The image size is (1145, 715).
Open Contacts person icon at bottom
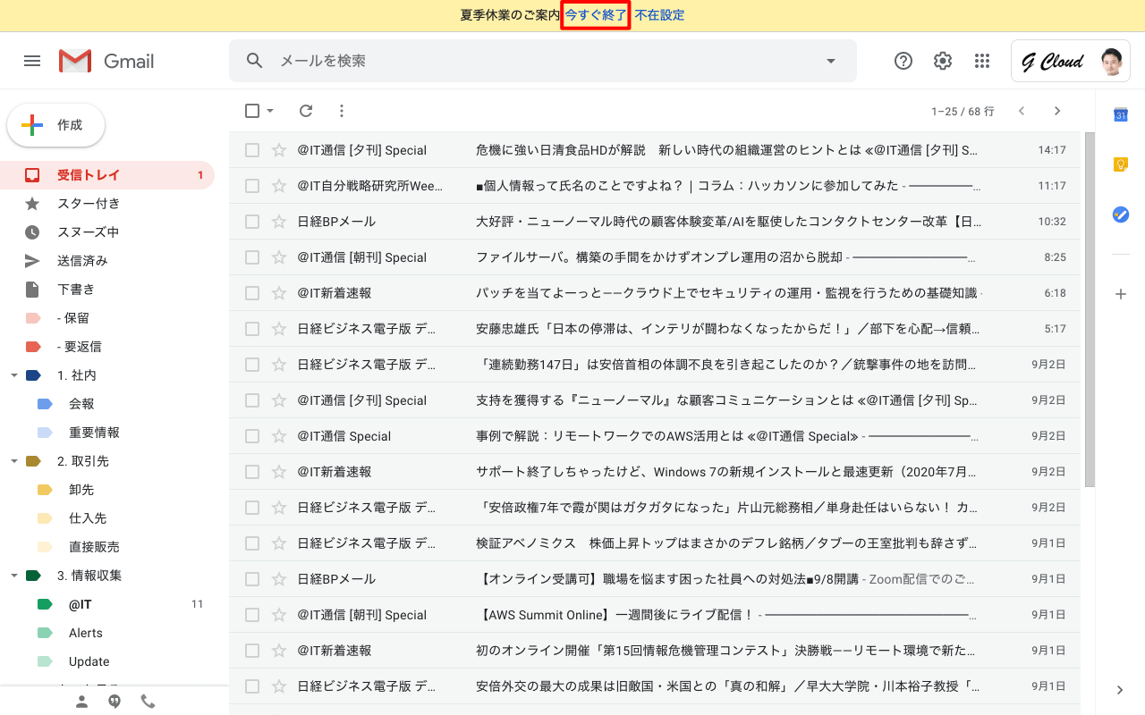pyautogui.click(x=81, y=702)
